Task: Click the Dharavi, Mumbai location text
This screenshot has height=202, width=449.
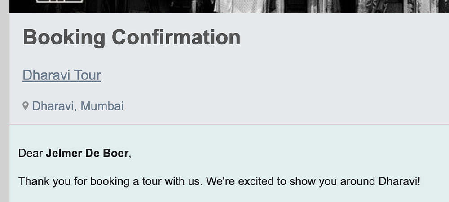Action: pyautogui.click(x=78, y=106)
